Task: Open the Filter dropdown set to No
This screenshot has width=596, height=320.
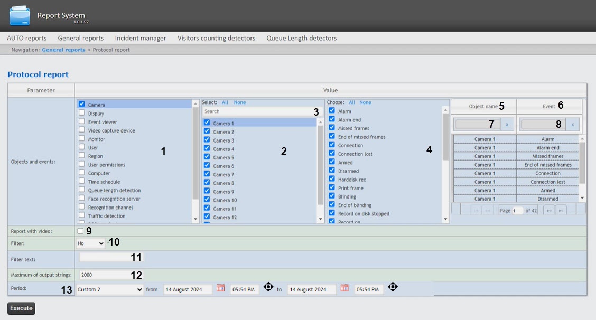Action: (91, 243)
